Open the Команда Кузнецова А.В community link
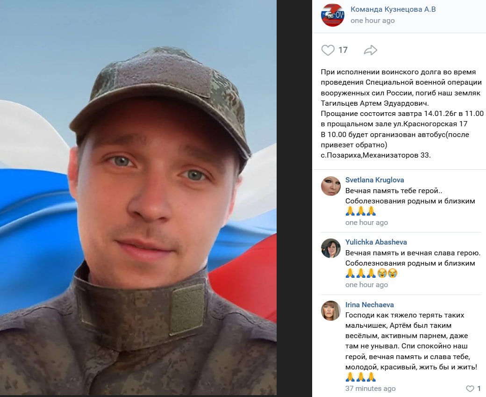The width and height of the screenshot is (486, 397). click(x=393, y=9)
